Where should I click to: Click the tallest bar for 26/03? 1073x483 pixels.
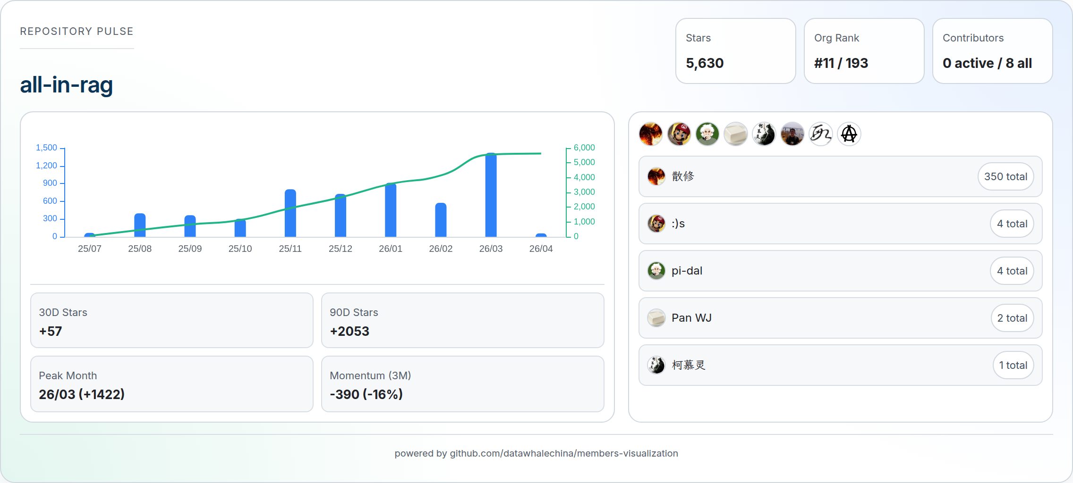point(491,196)
